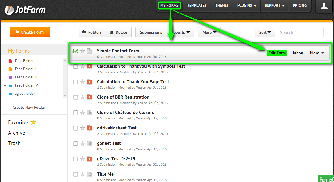
Task: Go to the Pricing page
Action: tap(300, 6)
